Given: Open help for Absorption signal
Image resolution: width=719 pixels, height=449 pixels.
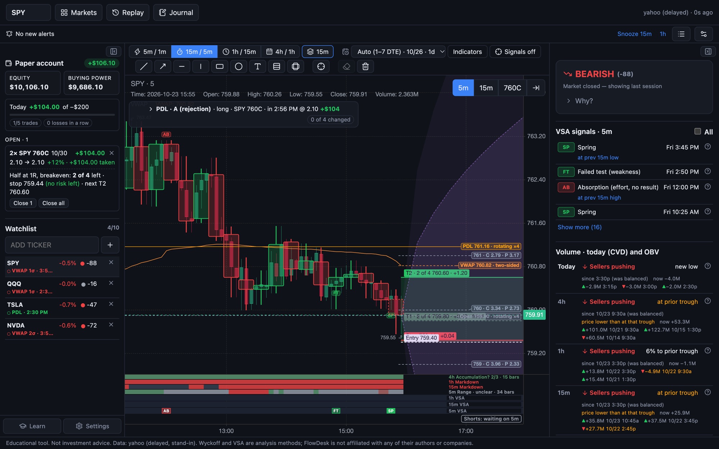Looking at the screenshot, I should [707, 187].
